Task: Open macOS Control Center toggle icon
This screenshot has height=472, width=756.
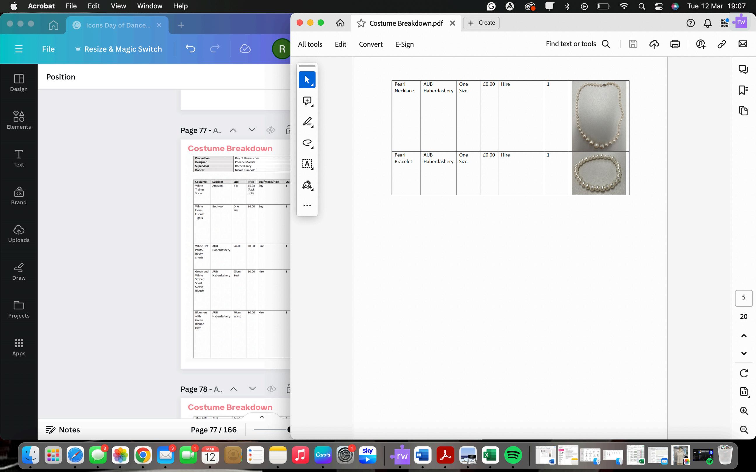Action: click(659, 6)
